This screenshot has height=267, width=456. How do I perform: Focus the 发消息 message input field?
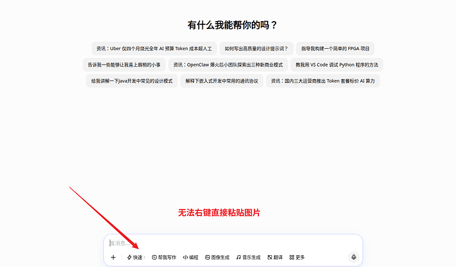tap(233, 243)
